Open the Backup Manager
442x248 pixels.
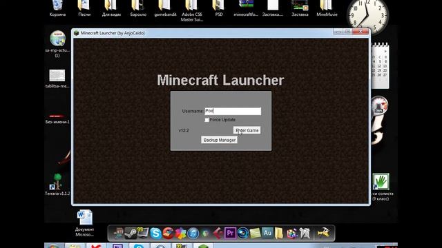click(220, 140)
